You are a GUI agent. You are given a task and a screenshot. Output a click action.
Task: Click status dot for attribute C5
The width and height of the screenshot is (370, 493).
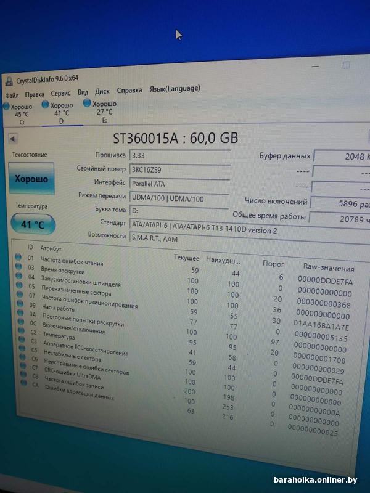[x=22, y=348]
